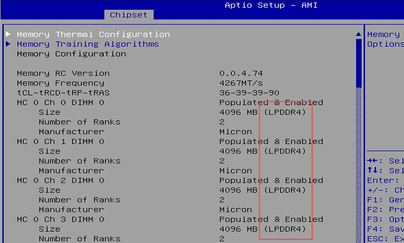Expand the Memory Training Algorithms section
Viewport: 404px width, 243px height.
(88, 44)
